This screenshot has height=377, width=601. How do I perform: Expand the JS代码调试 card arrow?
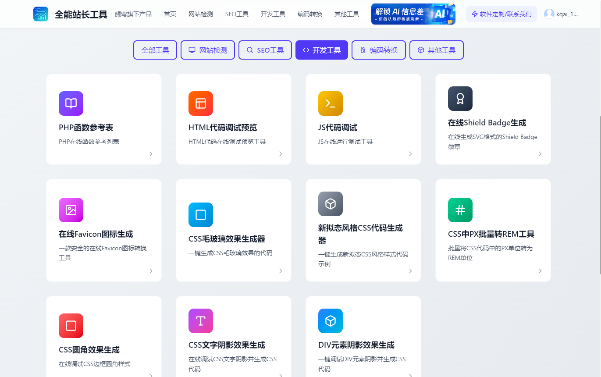(410, 154)
